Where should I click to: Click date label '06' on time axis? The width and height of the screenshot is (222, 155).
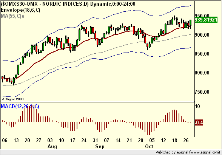pos(5,140)
